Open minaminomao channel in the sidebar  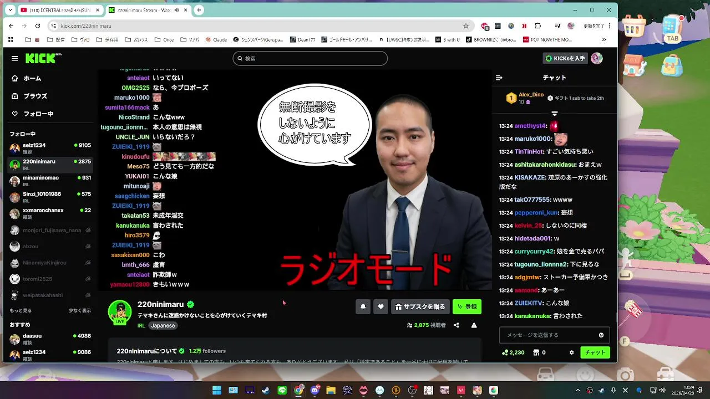click(x=50, y=180)
